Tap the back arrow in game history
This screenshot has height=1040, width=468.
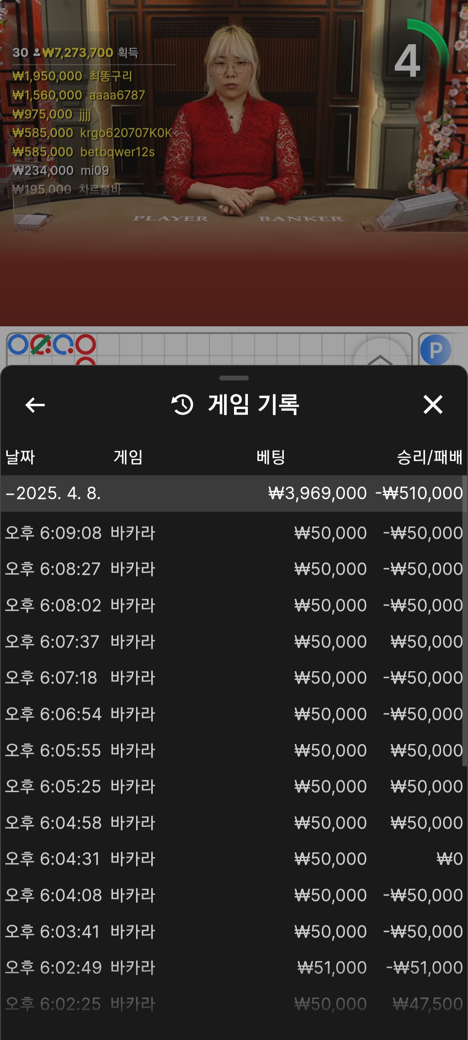[x=35, y=405]
